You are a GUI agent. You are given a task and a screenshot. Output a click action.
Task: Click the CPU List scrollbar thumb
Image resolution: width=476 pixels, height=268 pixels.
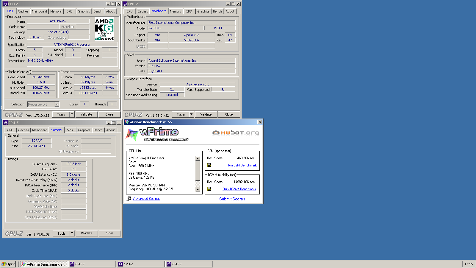(x=198, y=171)
